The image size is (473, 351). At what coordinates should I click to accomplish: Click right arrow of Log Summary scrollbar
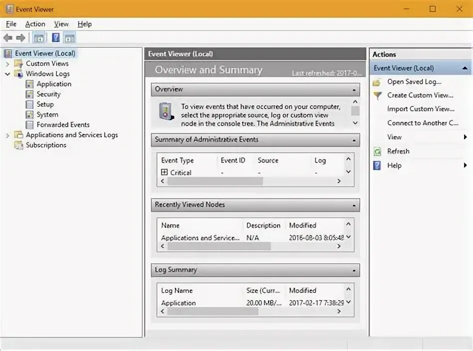point(339,312)
